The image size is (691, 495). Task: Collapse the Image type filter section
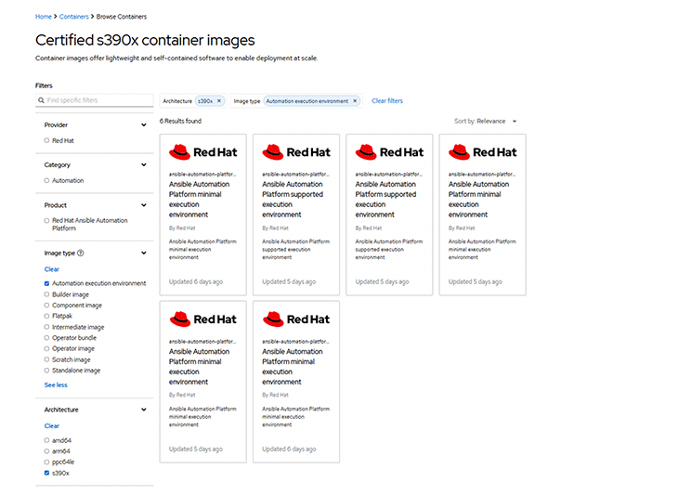[143, 253]
